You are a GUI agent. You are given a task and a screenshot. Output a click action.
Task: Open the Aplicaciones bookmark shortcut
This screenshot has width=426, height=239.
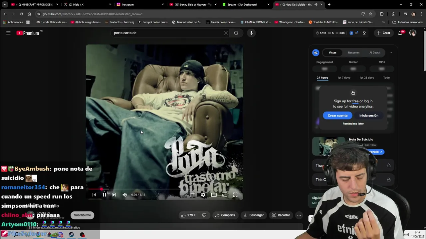point(13,22)
